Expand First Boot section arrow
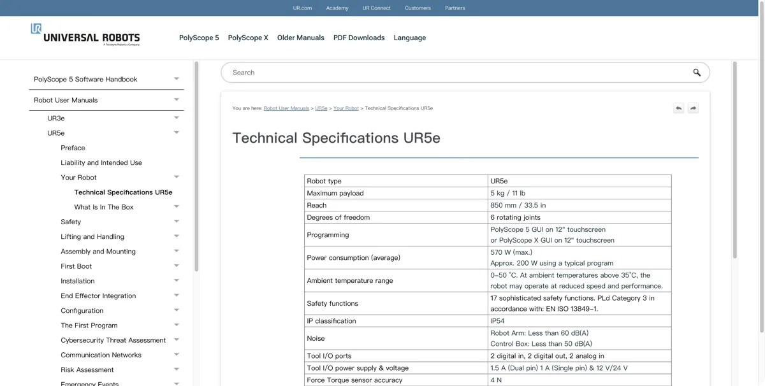The image size is (765, 386). point(177,266)
